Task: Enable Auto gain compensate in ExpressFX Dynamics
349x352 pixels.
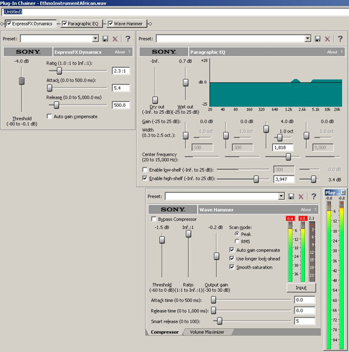Action: click(49, 116)
